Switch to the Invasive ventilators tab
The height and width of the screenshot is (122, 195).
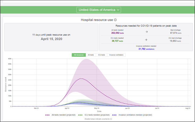coord(116,55)
